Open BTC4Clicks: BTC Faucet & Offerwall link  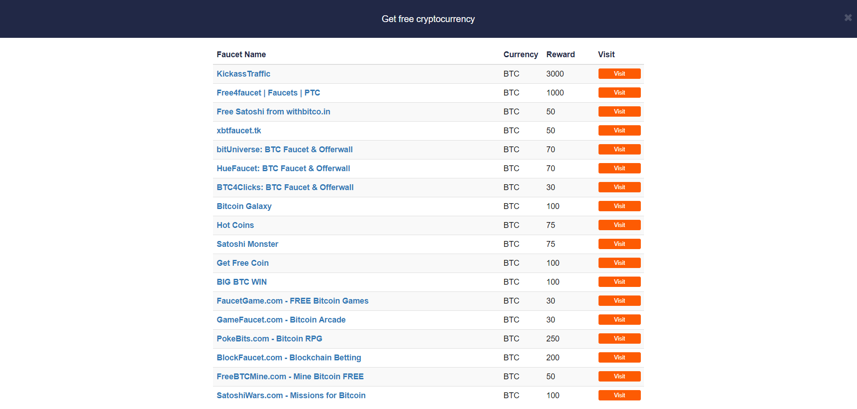click(x=285, y=187)
